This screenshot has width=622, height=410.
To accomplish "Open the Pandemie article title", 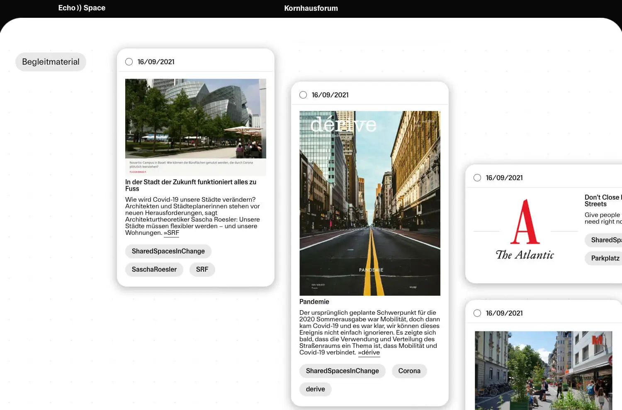I will pyautogui.click(x=314, y=301).
